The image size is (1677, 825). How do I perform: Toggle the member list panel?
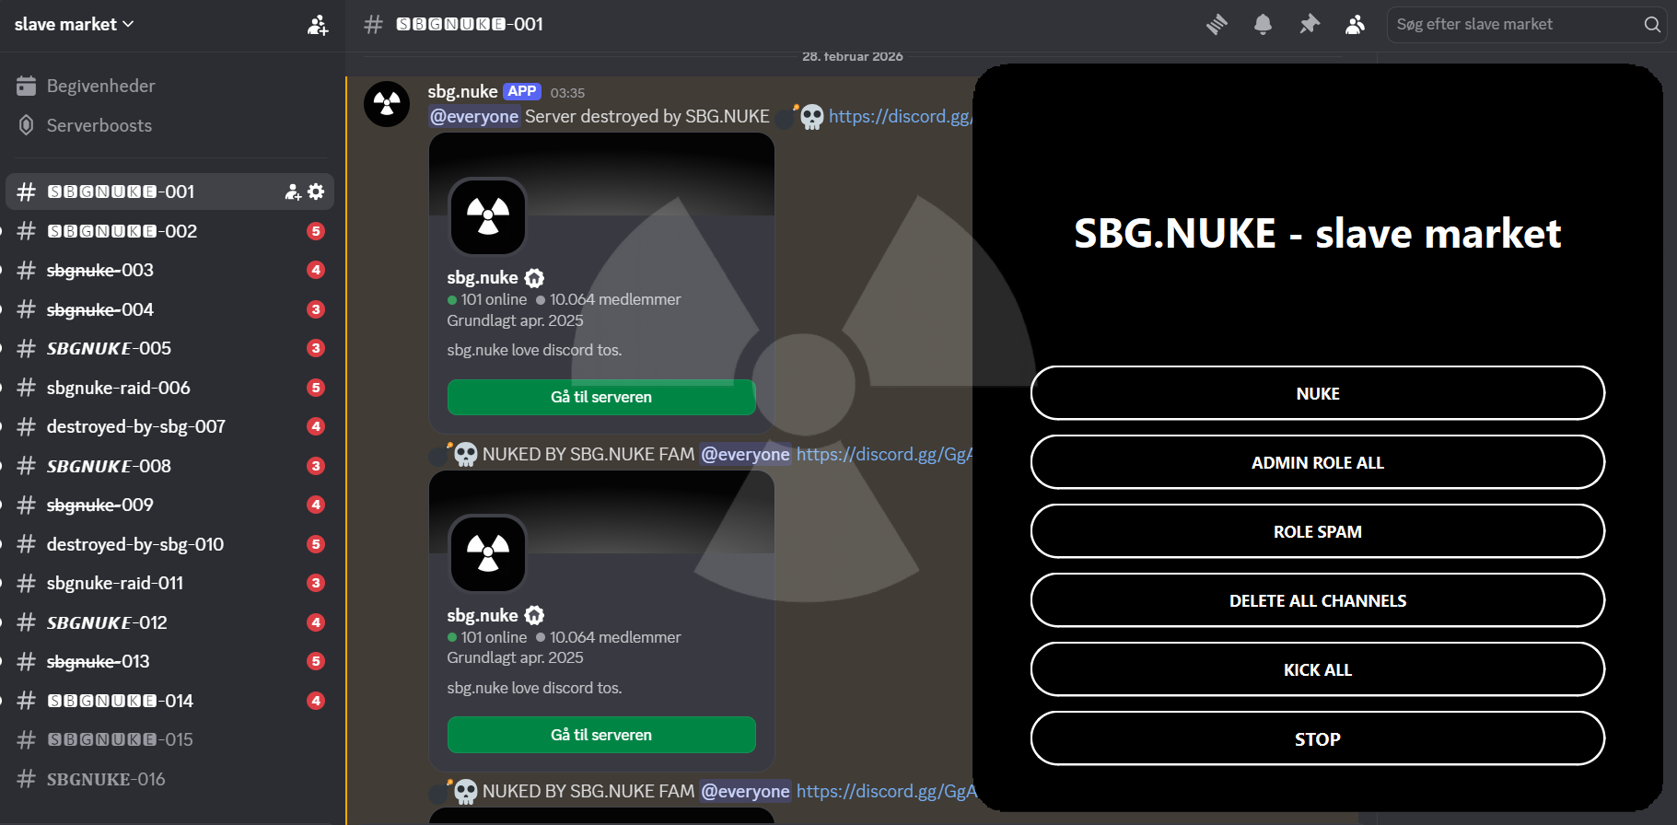click(1355, 25)
